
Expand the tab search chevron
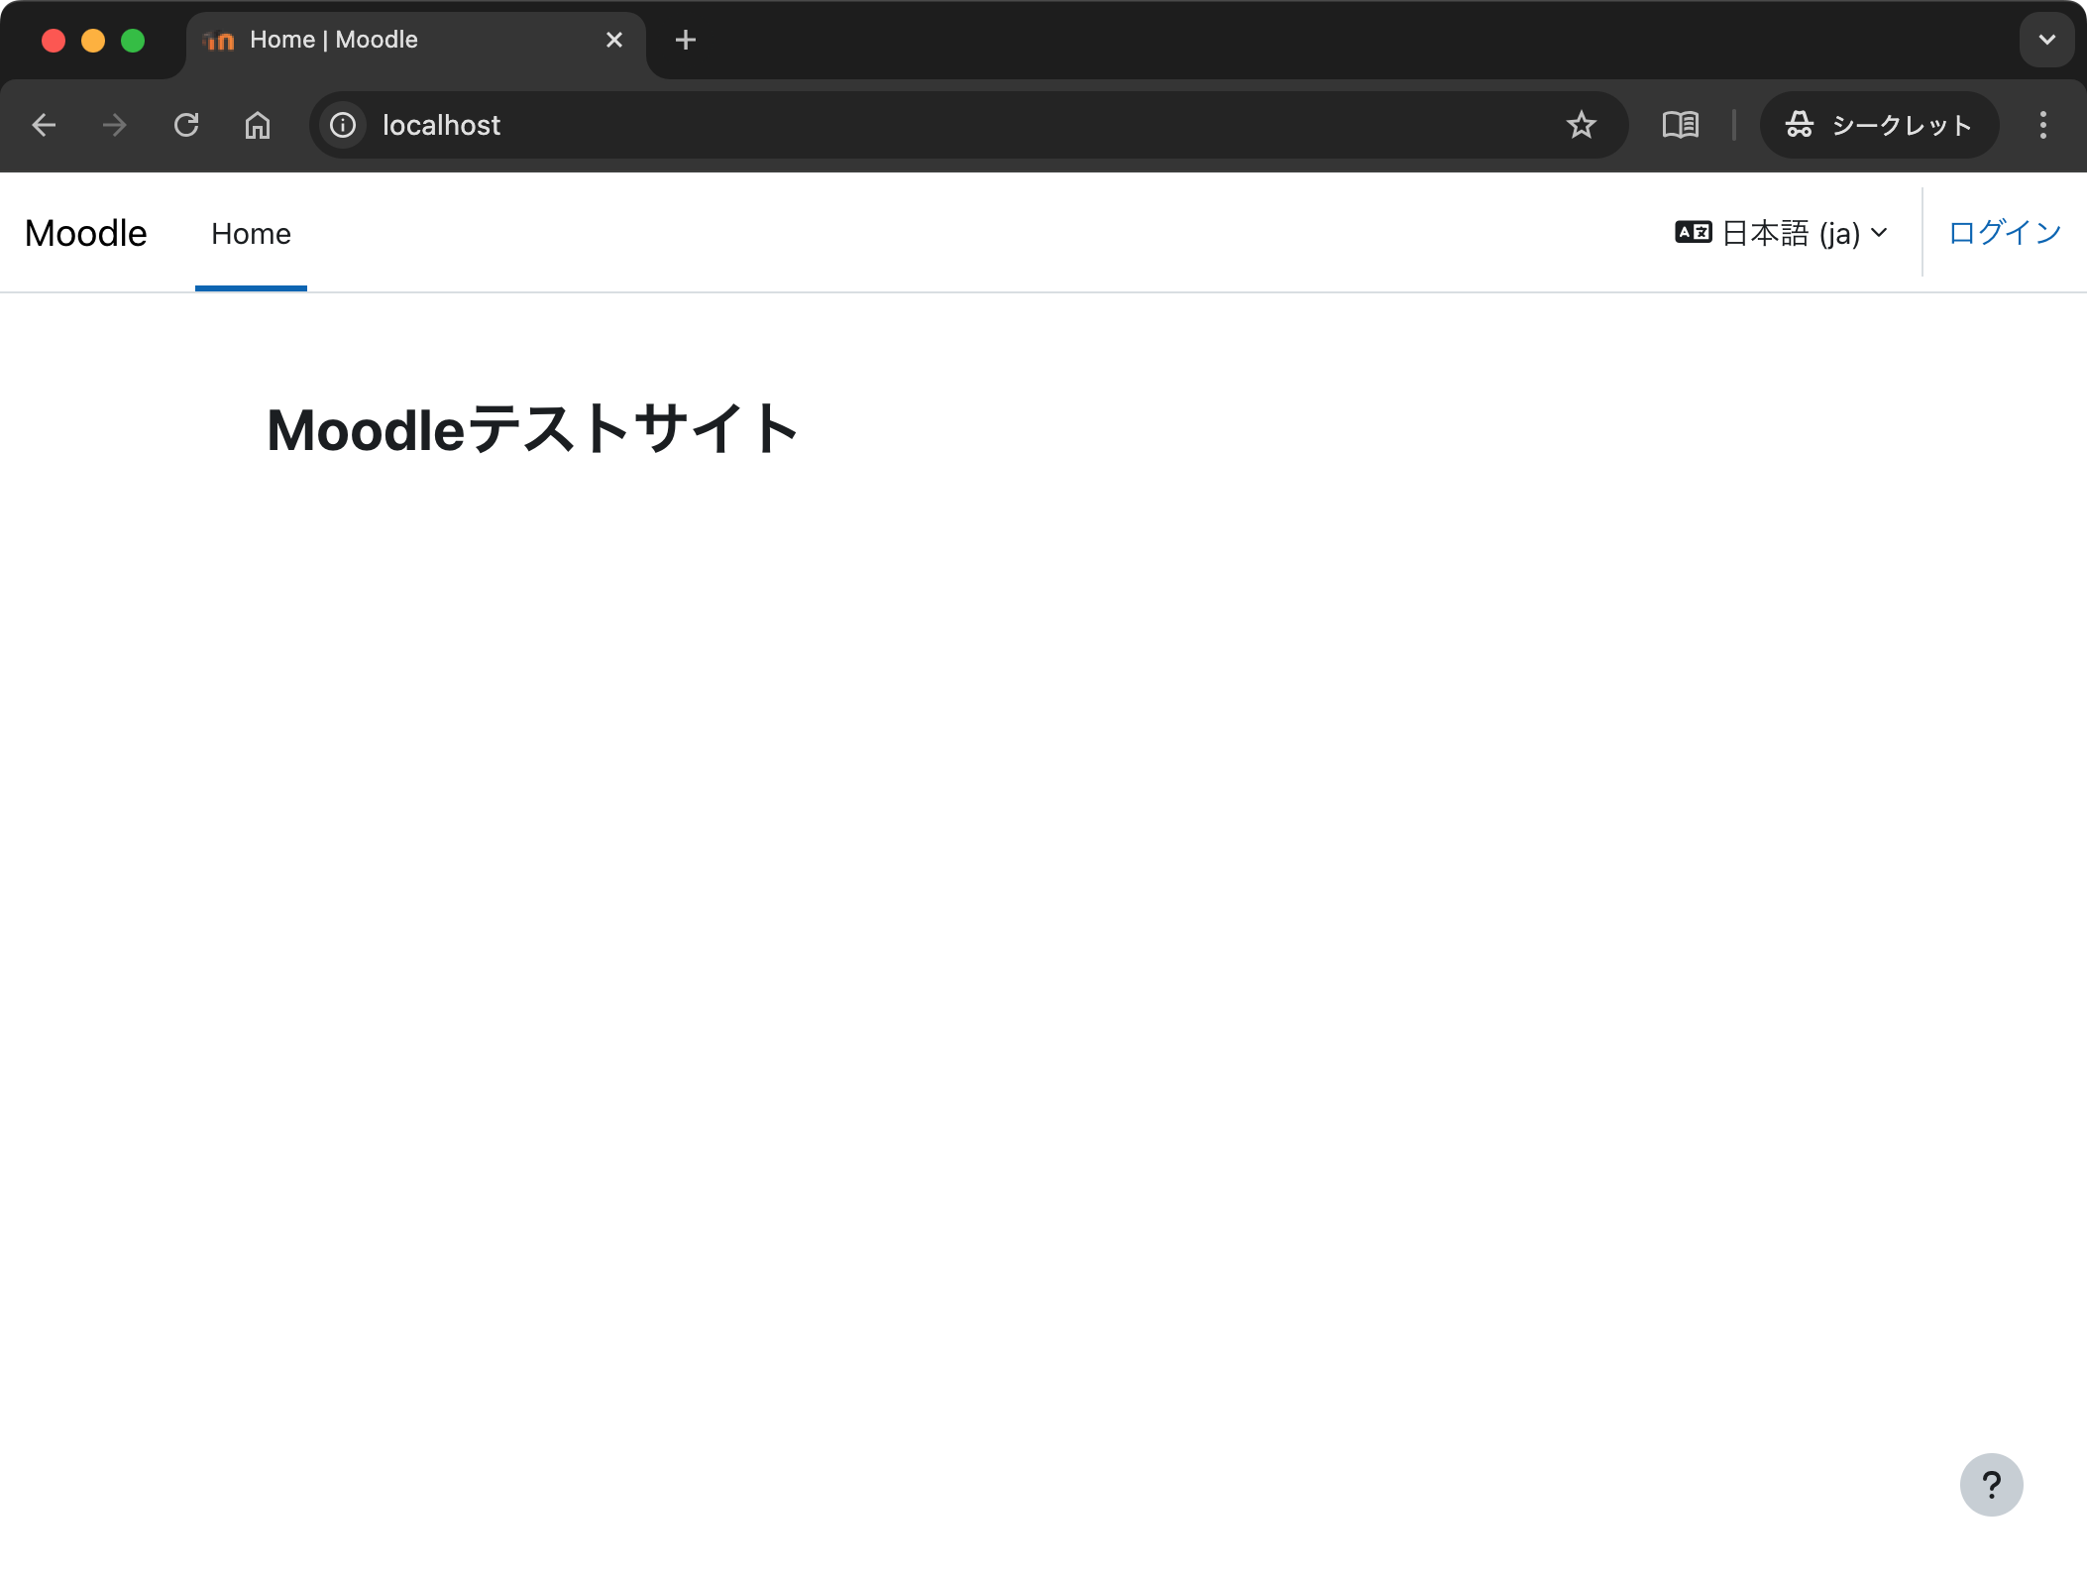(2046, 40)
